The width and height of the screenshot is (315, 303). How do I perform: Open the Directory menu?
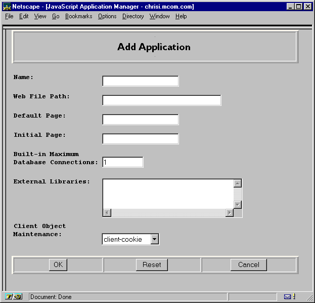click(x=133, y=16)
